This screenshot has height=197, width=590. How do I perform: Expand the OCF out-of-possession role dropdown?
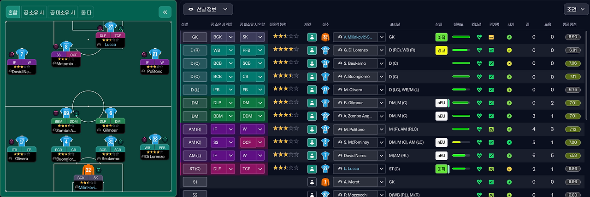(260, 143)
